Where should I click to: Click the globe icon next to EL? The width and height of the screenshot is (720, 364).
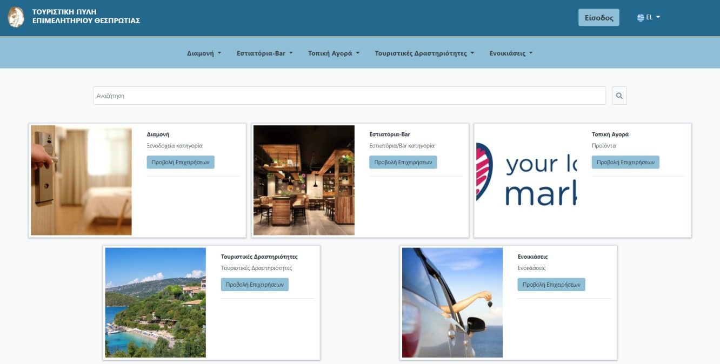click(641, 17)
